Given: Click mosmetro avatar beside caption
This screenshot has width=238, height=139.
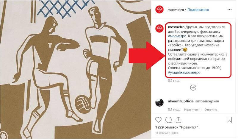Looking at the screenshot, I should [159, 28].
